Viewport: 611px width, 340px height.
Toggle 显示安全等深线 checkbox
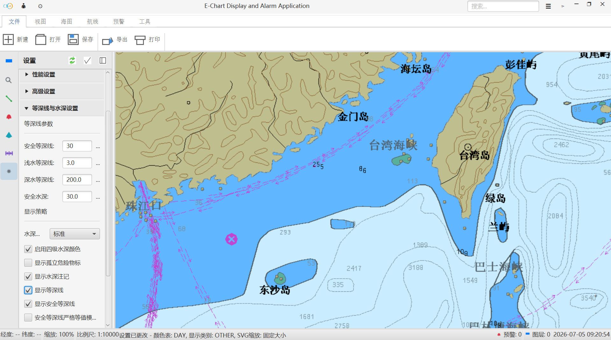coord(28,304)
